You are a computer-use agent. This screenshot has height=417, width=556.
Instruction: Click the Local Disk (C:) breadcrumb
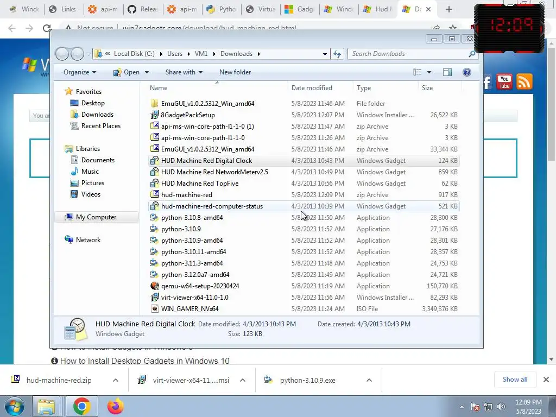(x=135, y=54)
